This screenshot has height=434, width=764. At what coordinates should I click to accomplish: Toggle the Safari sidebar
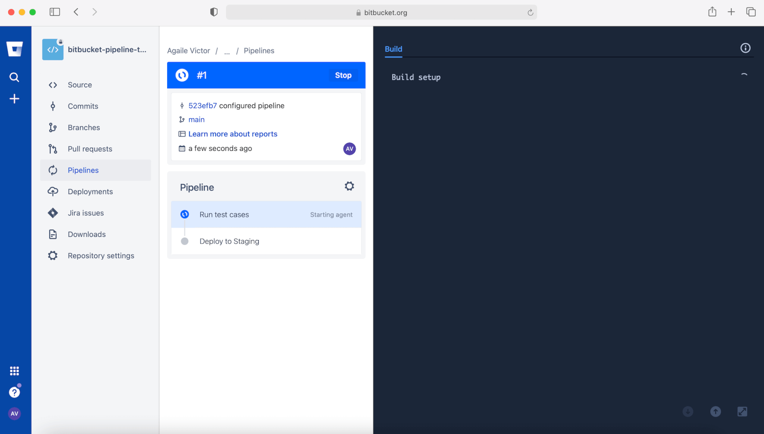coord(55,12)
